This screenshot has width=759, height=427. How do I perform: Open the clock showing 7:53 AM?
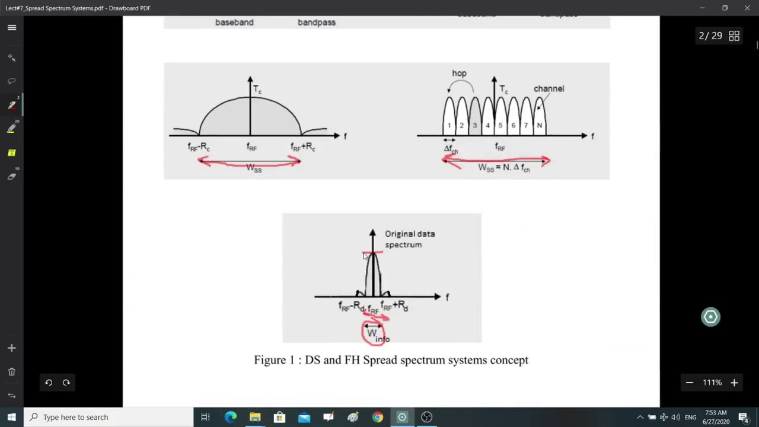[x=716, y=417]
